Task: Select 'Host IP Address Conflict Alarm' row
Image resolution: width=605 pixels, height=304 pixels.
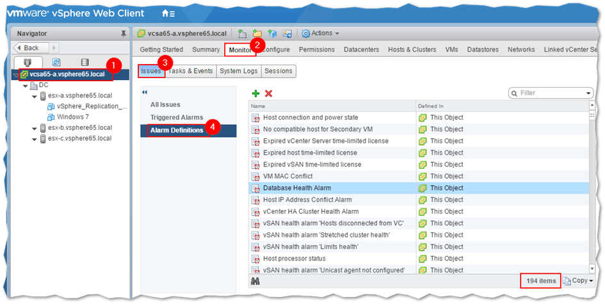Action: (x=419, y=200)
